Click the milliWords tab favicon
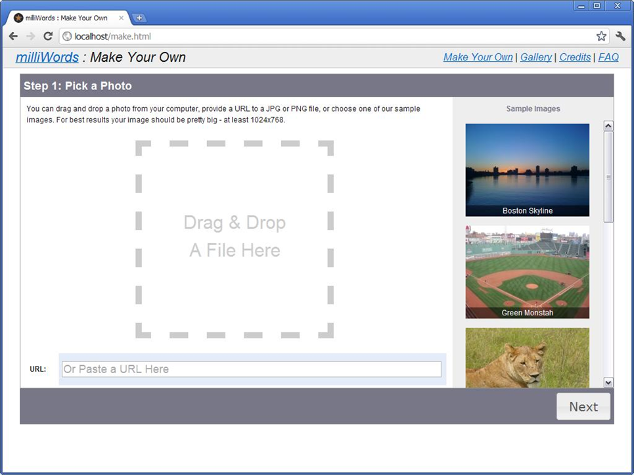The width and height of the screenshot is (634, 475). [18, 18]
